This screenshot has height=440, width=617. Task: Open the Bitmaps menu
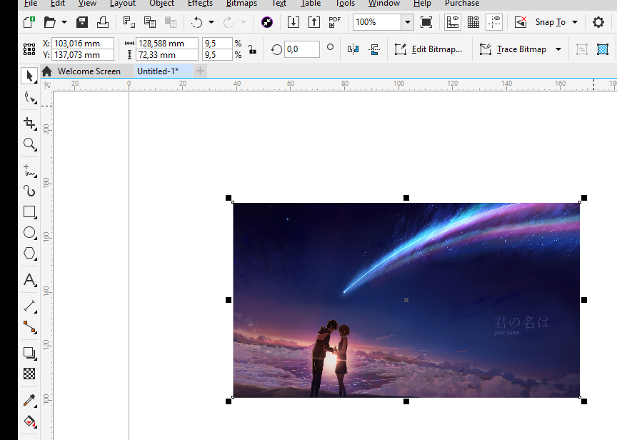click(x=241, y=4)
